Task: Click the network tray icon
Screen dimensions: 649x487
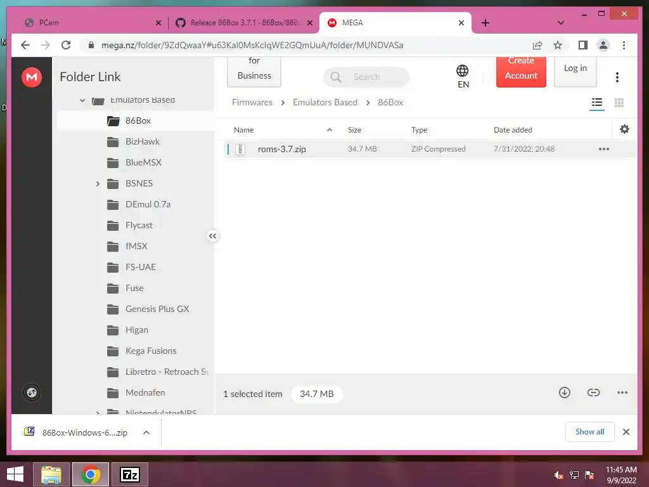Action: [574, 475]
